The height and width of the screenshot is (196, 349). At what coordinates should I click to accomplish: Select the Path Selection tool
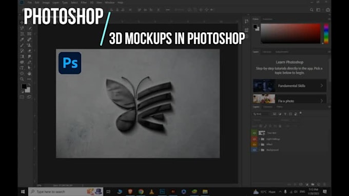point(29,68)
